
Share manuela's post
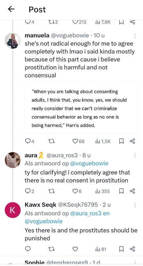pos(132,141)
